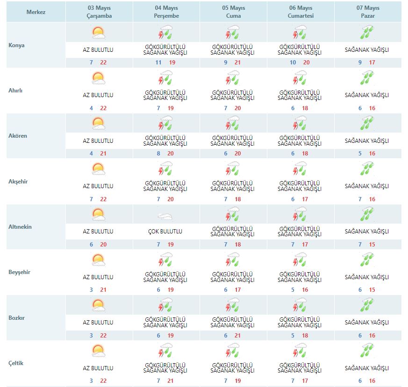This screenshot has height=387, width=408.
Task: Click the 05 Mayıs Cuma column header
Action: [x=233, y=12]
